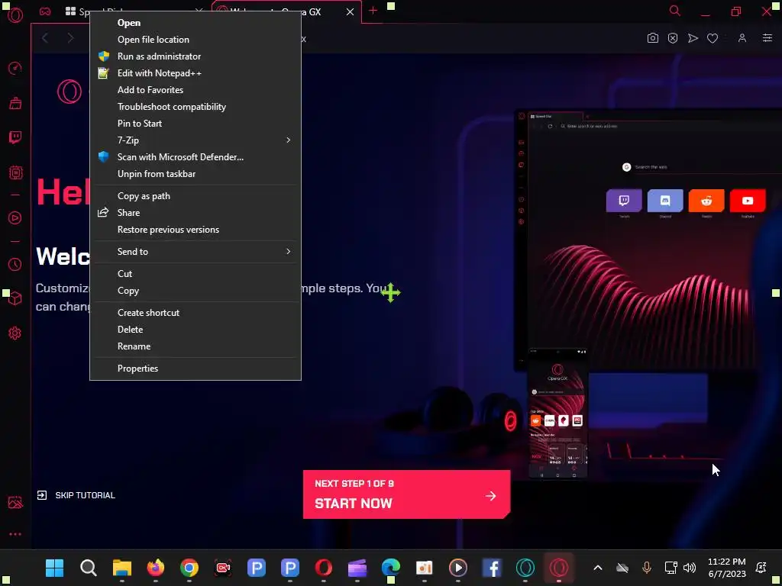Open the notification bell in taskbar

(x=761, y=568)
